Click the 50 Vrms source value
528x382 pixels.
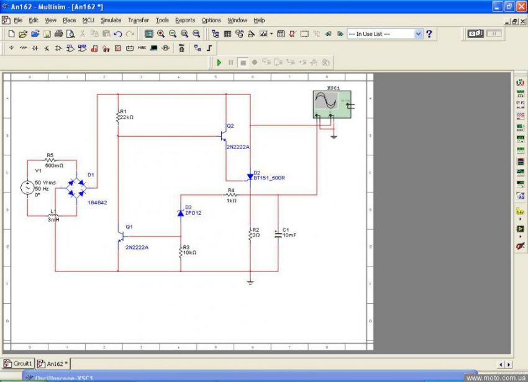point(45,183)
